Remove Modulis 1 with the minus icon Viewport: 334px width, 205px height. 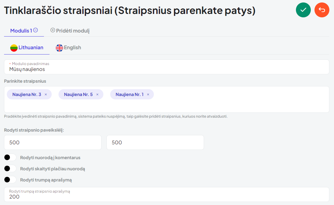point(36,30)
